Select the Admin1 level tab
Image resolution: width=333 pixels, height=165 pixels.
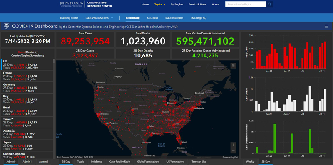click(x=27, y=162)
